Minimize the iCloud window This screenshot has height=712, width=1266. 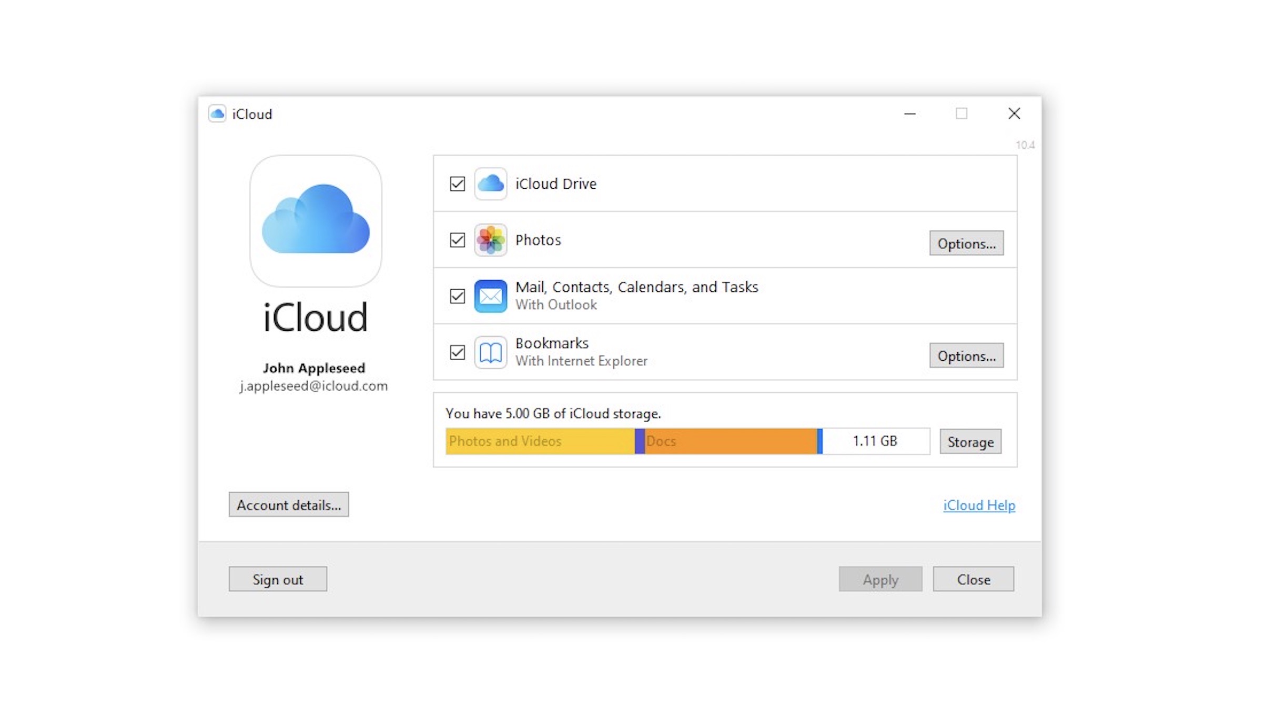[x=910, y=114]
